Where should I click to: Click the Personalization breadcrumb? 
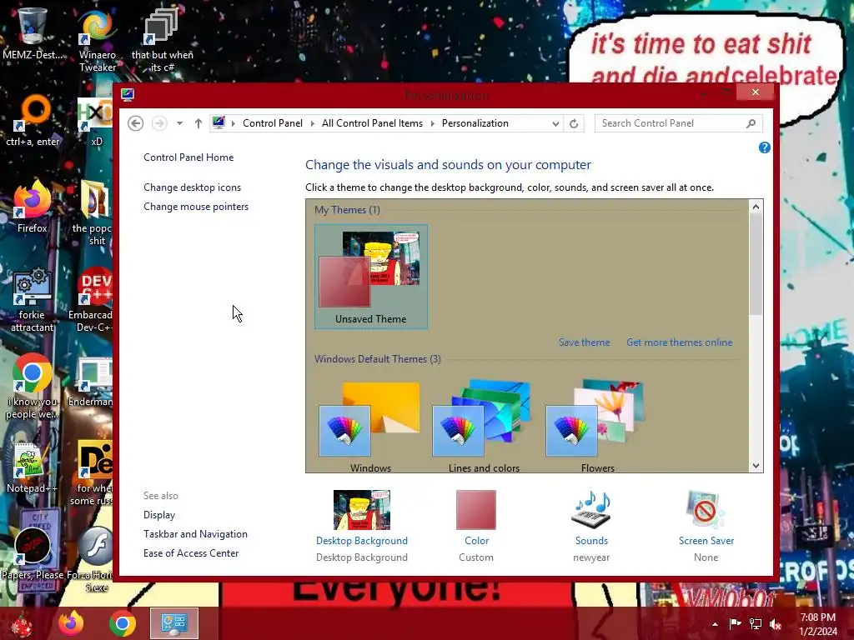coord(475,123)
